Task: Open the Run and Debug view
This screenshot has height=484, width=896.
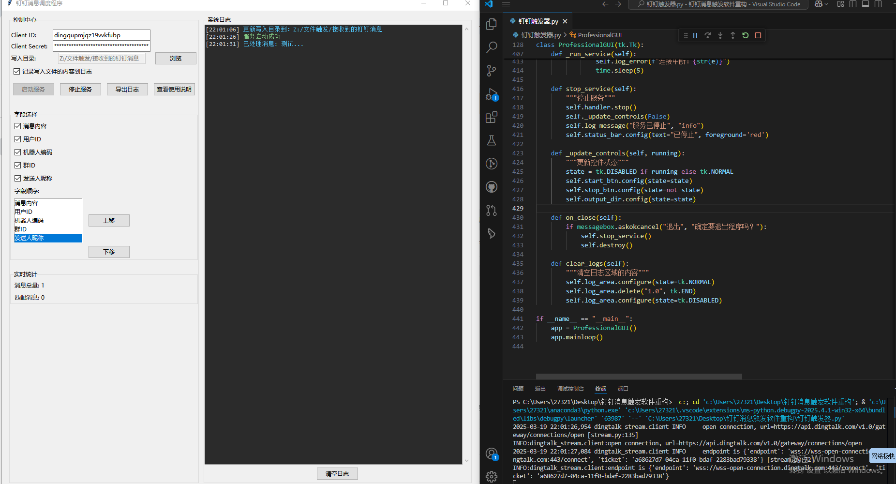Action: (x=492, y=94)
